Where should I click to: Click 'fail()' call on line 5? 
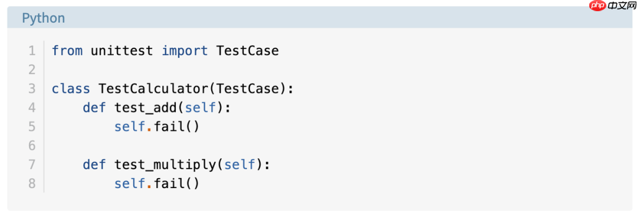point(177,127)
